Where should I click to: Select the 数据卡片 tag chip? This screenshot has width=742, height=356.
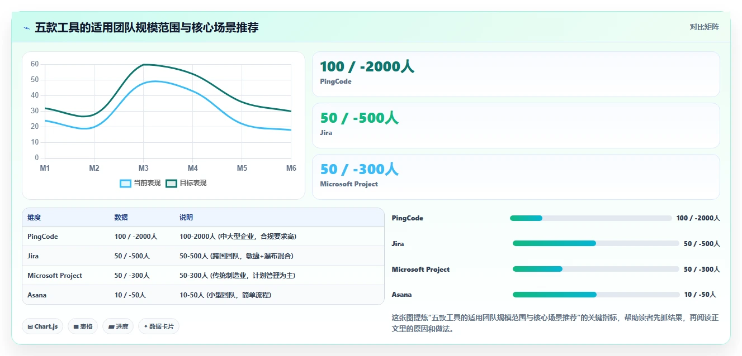(x=159, y=326)
